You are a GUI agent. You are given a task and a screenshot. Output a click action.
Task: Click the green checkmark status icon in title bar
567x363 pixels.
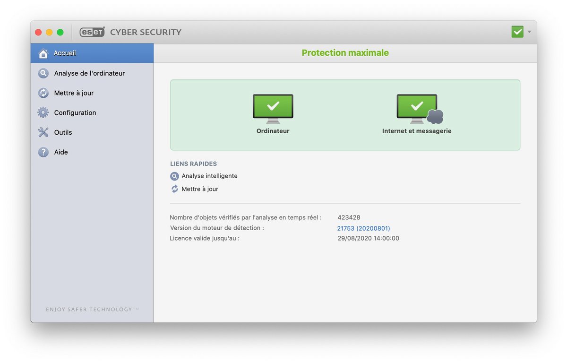tap(517, 32)
